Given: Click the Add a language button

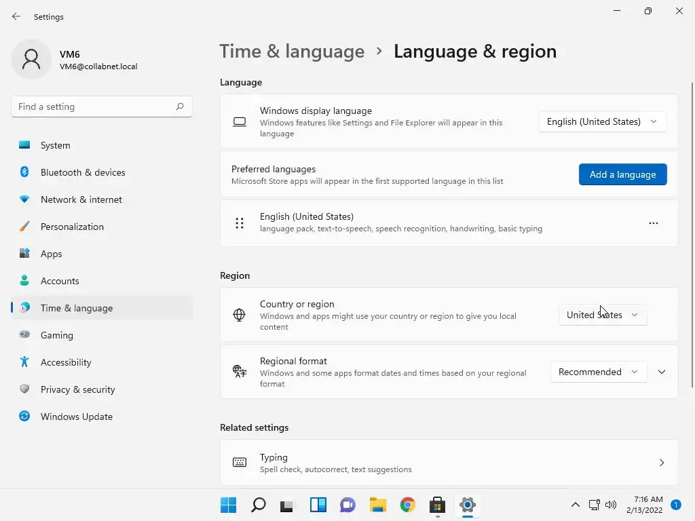Looking at the screenshot, I should coord(623,174).
